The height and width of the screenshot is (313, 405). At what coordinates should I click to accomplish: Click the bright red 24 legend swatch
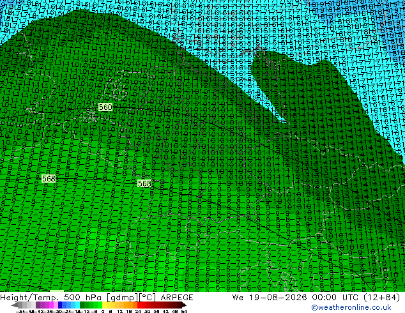[139, 305]
